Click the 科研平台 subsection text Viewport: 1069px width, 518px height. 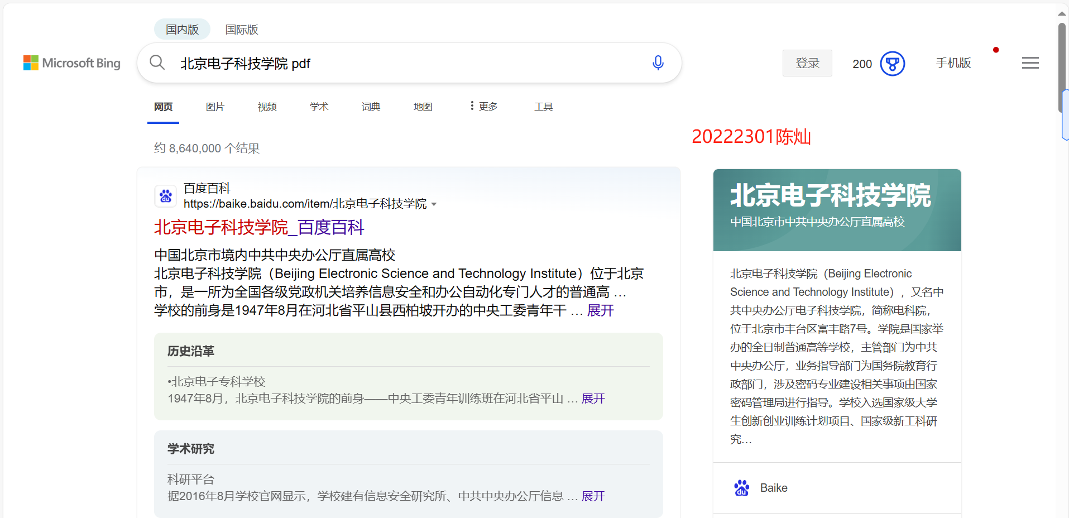tap(191, 479)
